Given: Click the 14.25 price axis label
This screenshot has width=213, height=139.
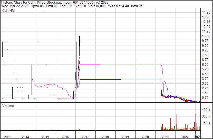Looking at the screenshot, I should click(206, 13).
